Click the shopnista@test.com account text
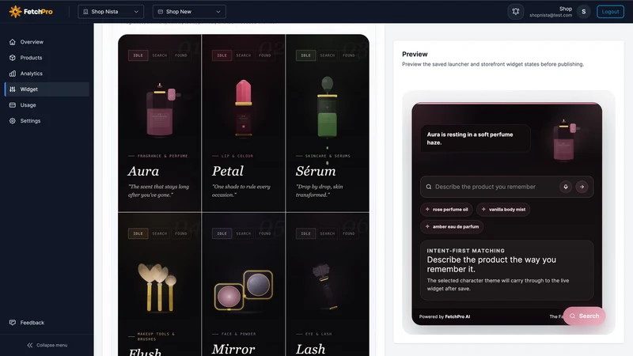 click(551, 15)
